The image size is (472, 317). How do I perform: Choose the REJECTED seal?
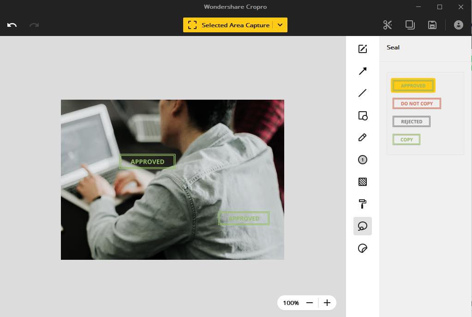coord(412,122)
